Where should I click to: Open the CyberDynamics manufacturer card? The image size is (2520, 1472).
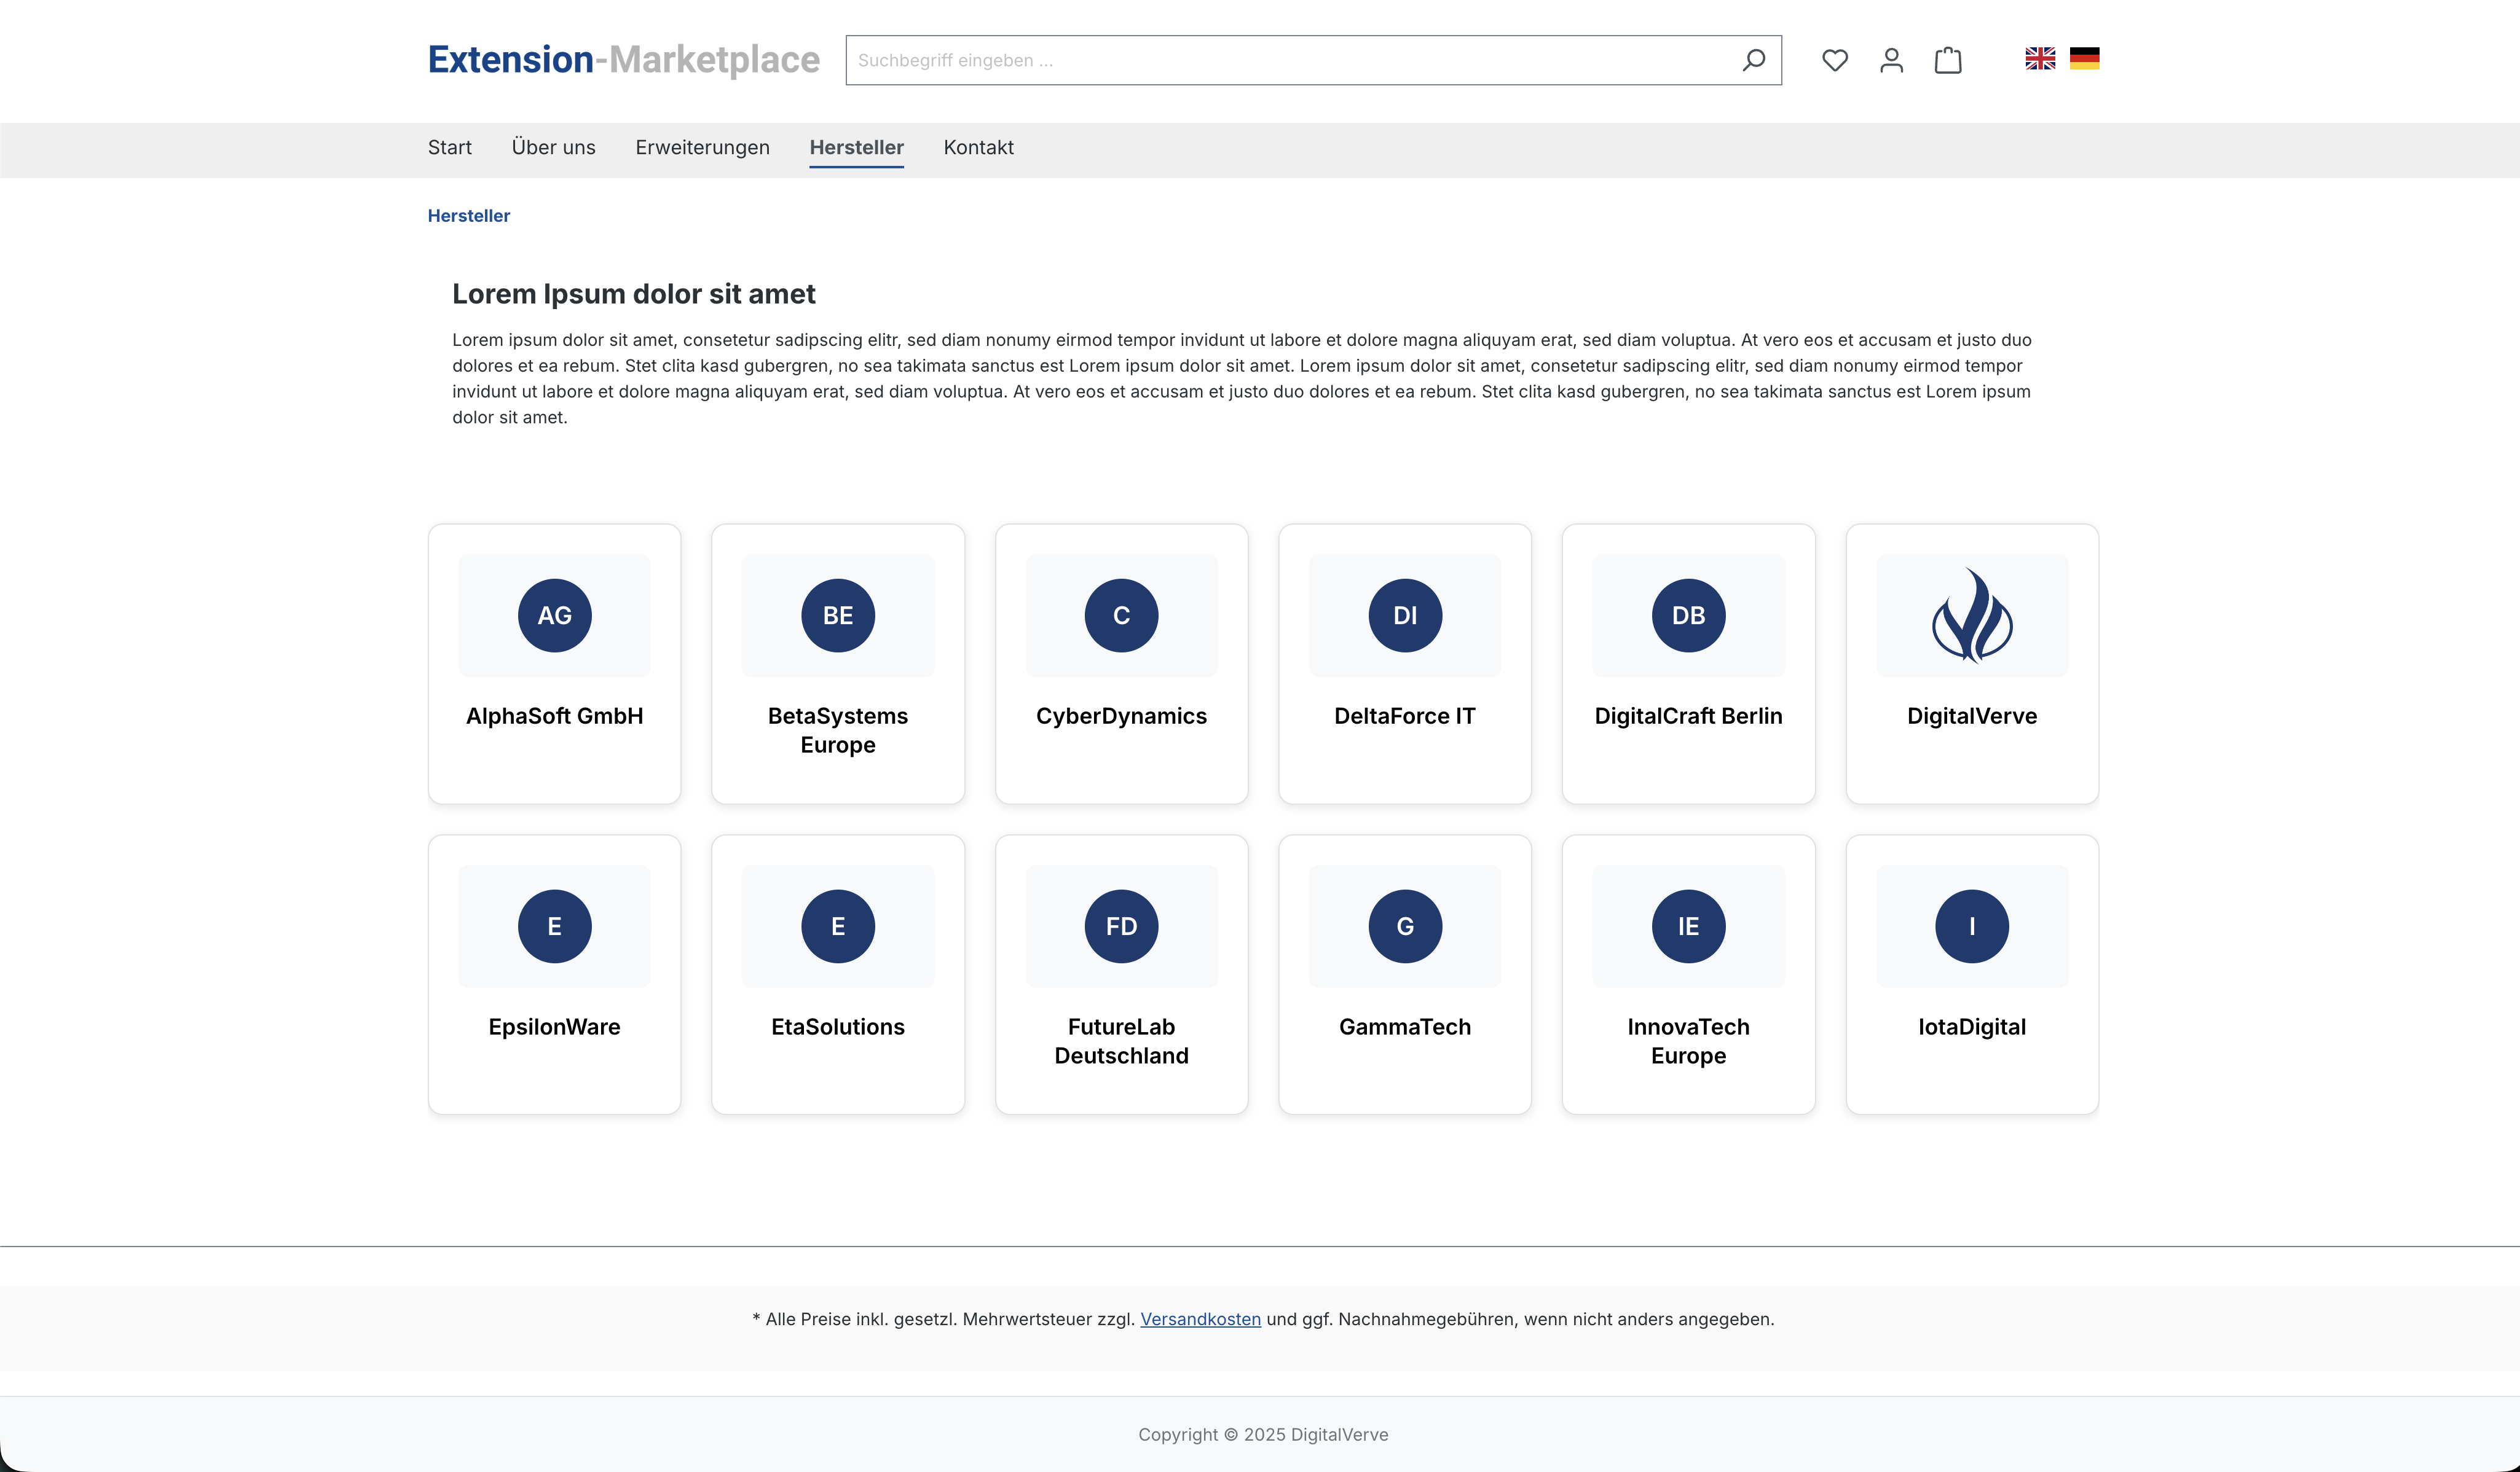pos(1121,716)
